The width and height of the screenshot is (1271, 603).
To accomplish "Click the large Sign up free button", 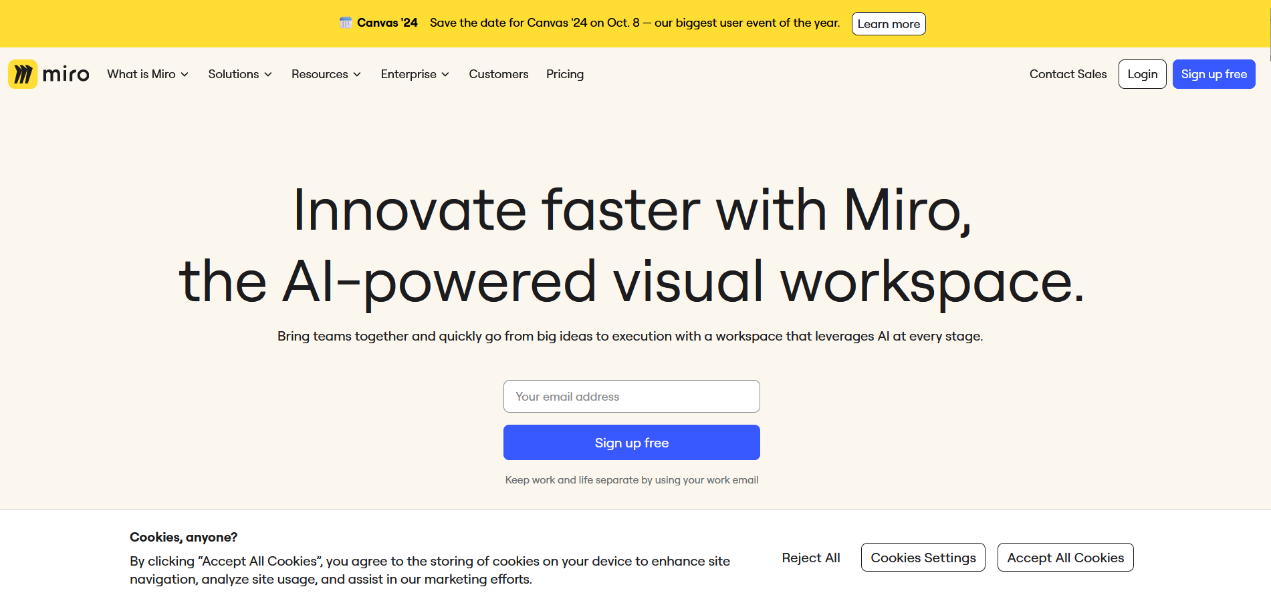I will (x=632, y=443).
